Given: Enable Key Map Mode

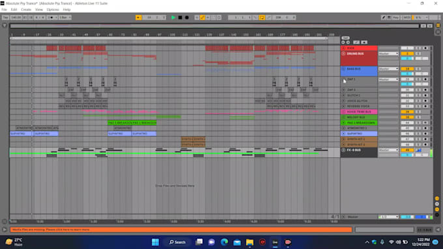Looking at the screenshot, I should click(x=396, y=18).
